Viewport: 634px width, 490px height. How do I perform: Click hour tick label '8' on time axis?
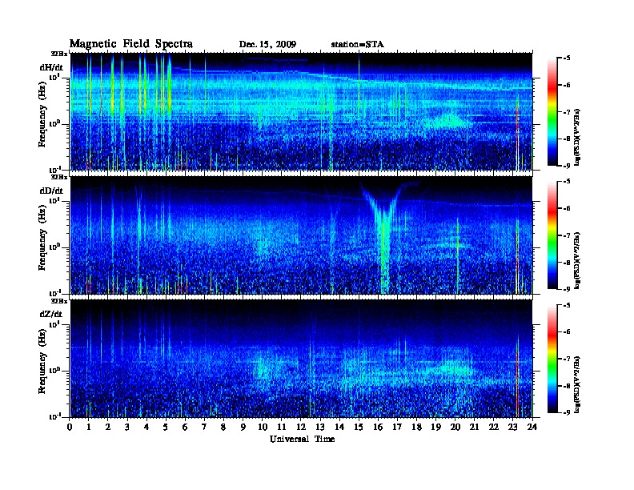[224, 427]
